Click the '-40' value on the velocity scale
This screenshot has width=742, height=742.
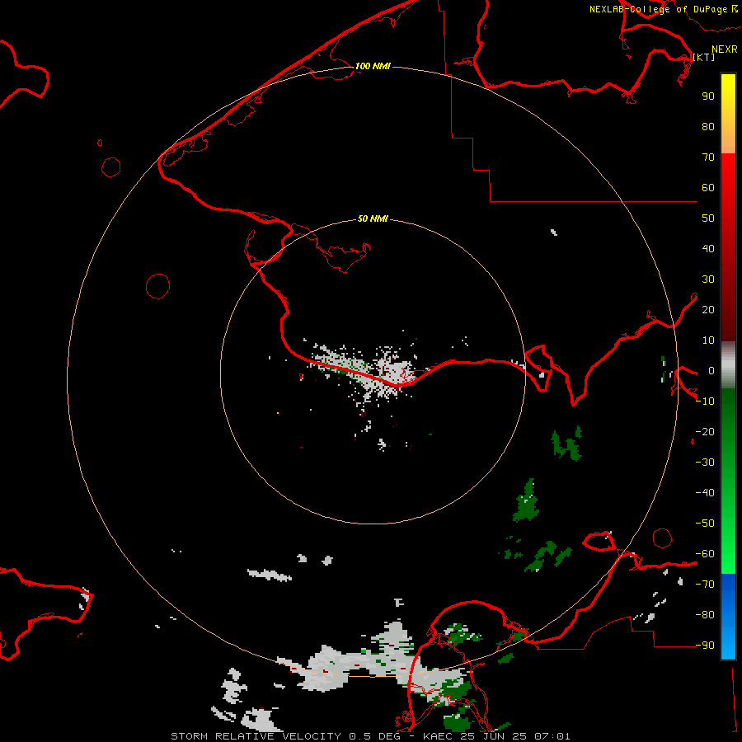[705, 493]
